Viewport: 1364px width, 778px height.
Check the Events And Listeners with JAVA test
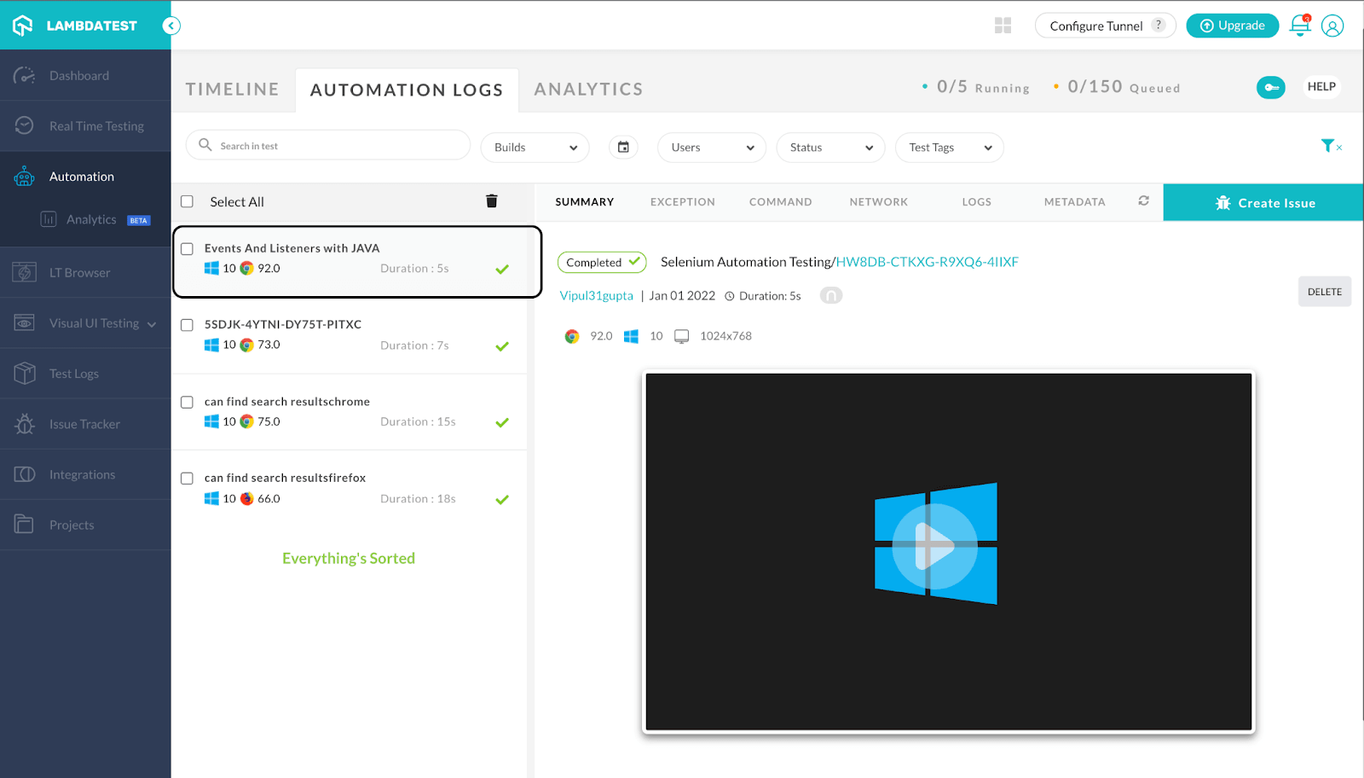[187, 247]
